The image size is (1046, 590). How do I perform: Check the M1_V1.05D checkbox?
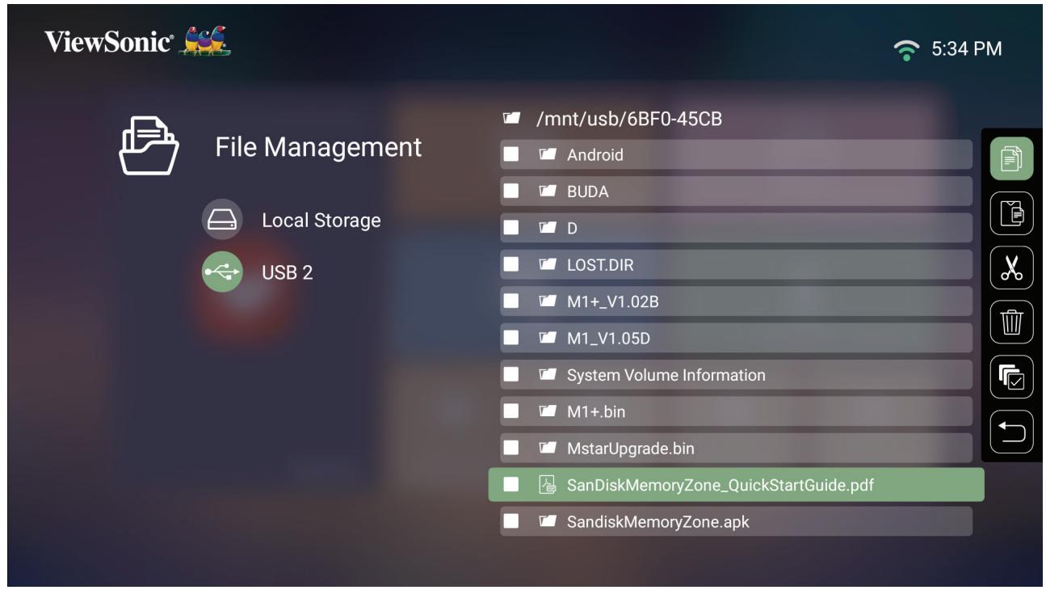tap(510, 338)
